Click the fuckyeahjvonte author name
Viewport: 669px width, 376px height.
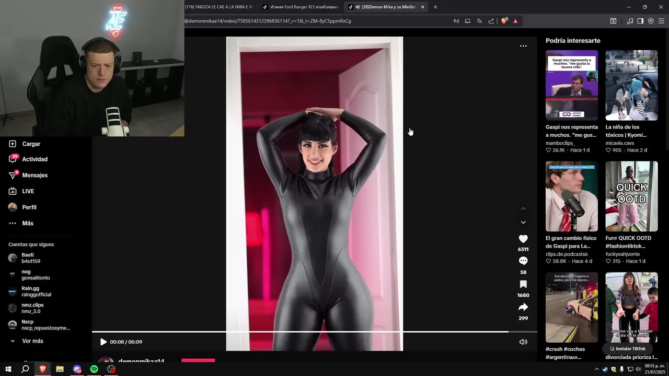(x=622, y=254)
